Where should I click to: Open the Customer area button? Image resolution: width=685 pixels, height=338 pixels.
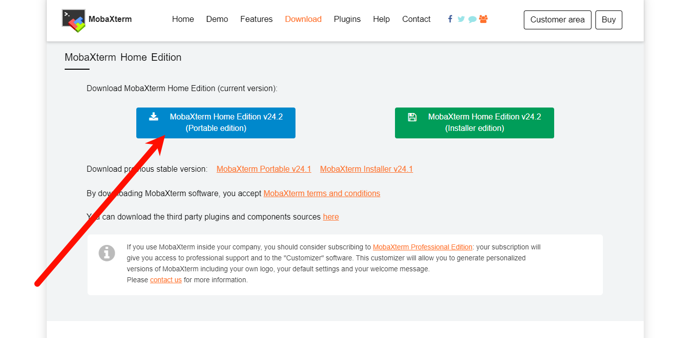coord(558,20)
